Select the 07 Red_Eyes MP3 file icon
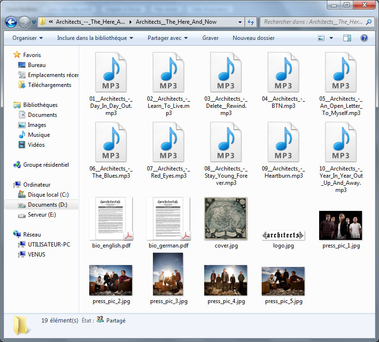The height and width of the screenshot is (342, 379). 169,142
